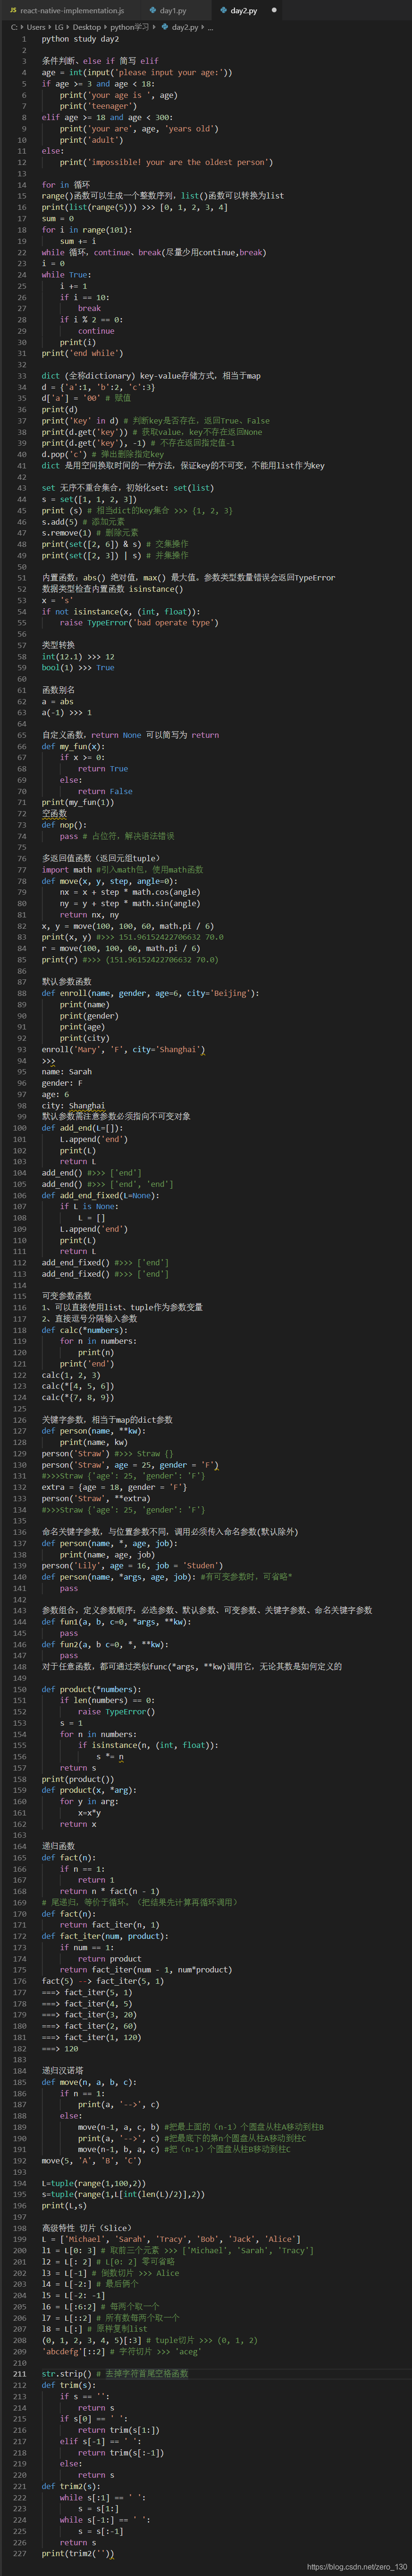Click the print(trim2('')) line
The height and width of the screenshot is (2576, 412).
(x=78, y=2552)
